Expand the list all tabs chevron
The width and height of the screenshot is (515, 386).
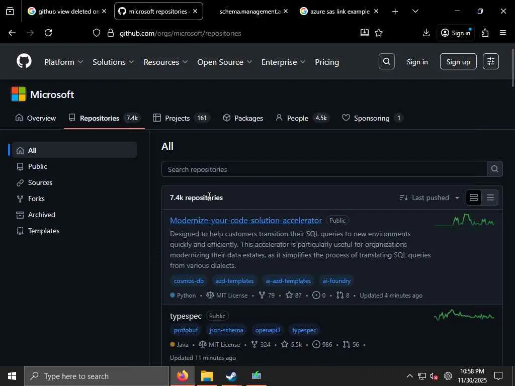coord(415,12)
